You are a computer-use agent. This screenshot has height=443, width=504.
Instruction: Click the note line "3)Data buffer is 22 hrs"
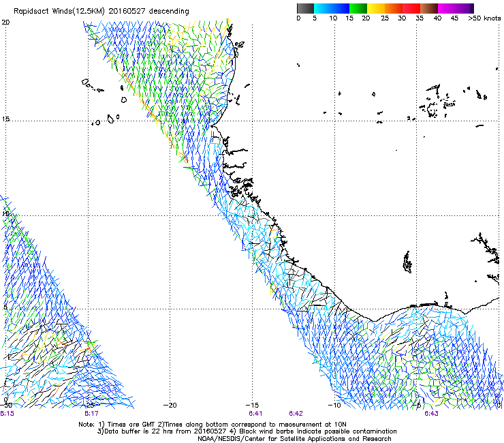247,431
